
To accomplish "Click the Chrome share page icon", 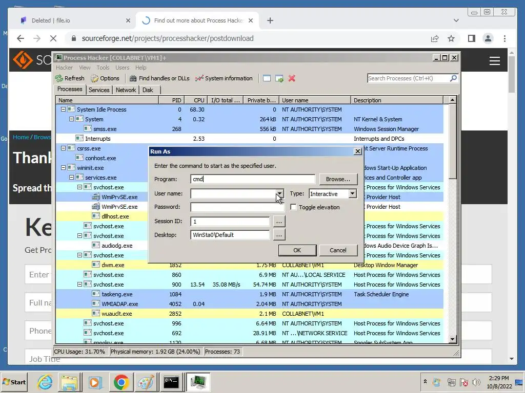I will coord(435,38).
